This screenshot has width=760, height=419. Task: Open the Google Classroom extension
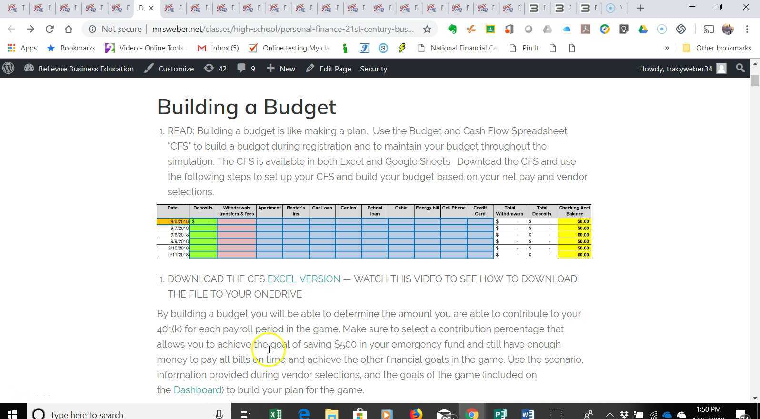click(490, 29)
